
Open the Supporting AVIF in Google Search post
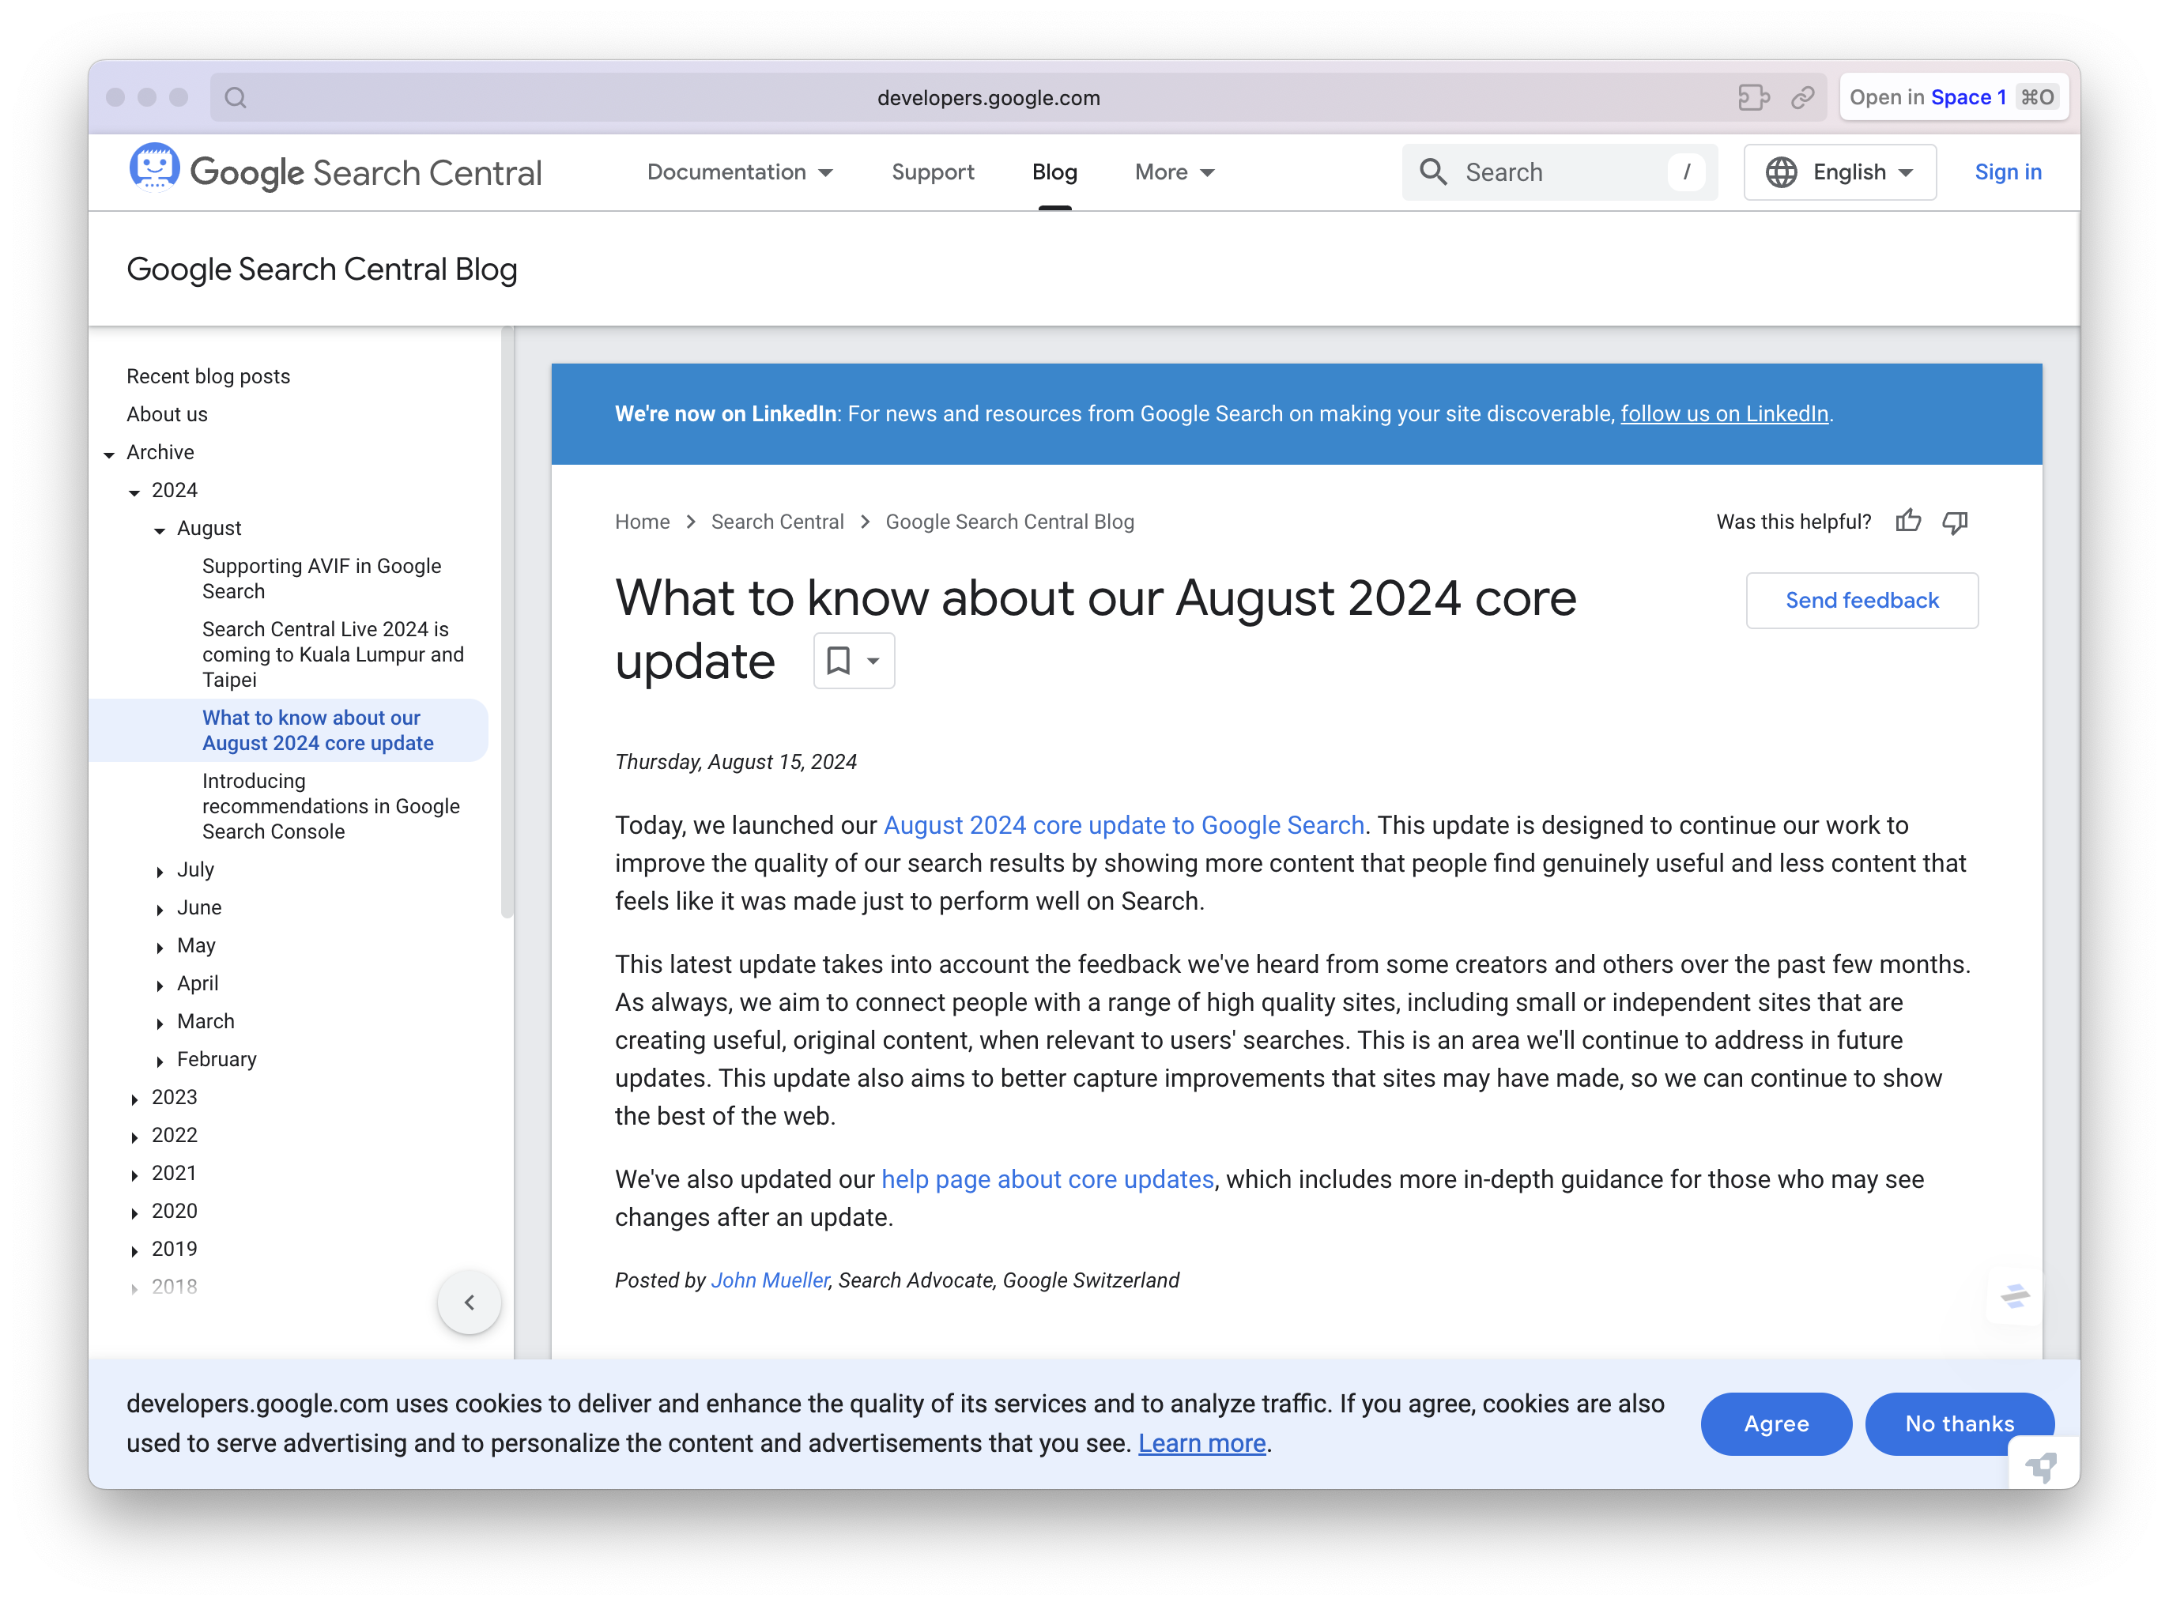[x=322, y=579]
